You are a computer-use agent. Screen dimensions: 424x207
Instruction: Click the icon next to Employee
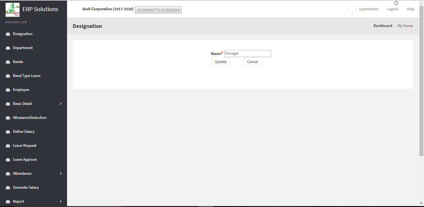tap(8, 90)
